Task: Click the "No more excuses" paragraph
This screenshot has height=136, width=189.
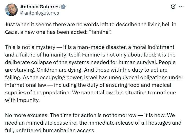Action: [93, 123]
